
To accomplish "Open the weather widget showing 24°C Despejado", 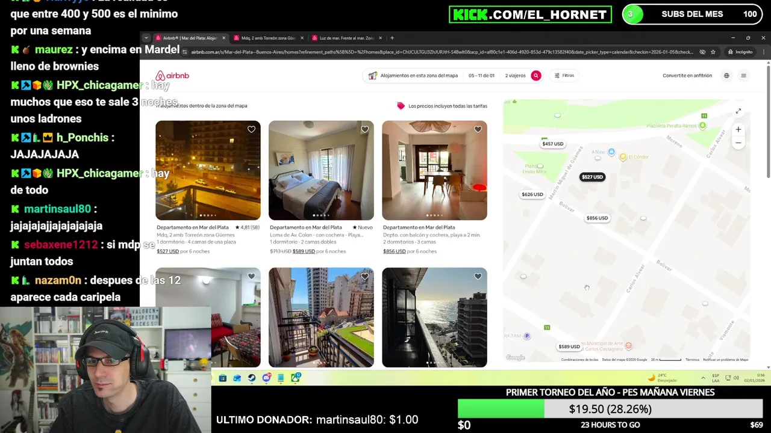I will [663, 378].
